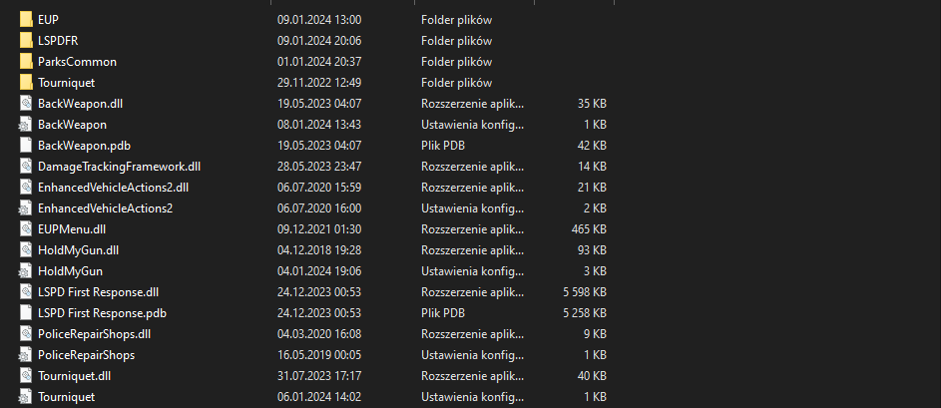Image resolution: width=941 pixels, height=408 pixels.
Task: Click the BackWeapon config file icon
Action: coord(26,125)
